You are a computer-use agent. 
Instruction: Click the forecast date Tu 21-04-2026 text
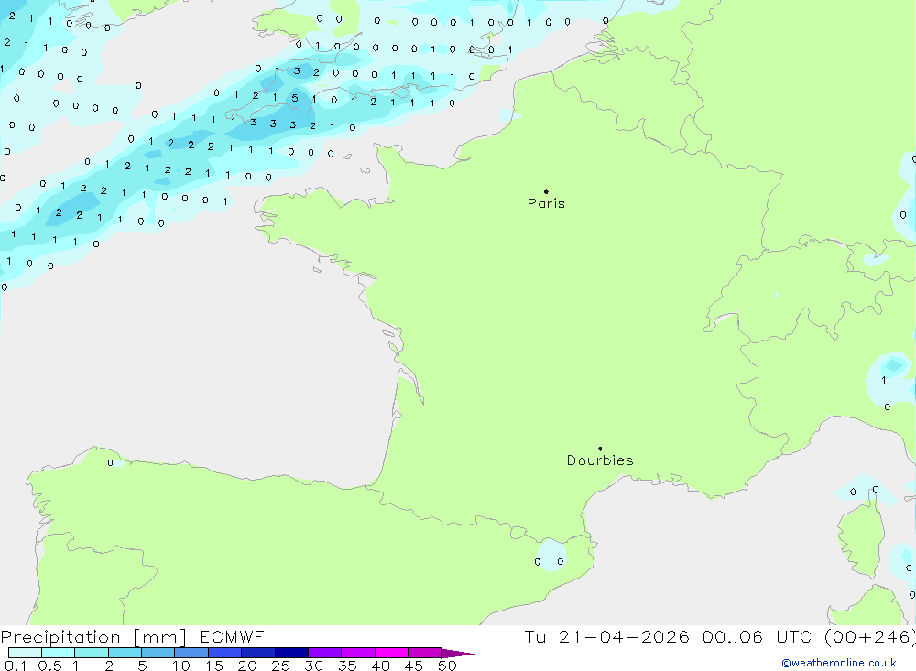[606, 636]
